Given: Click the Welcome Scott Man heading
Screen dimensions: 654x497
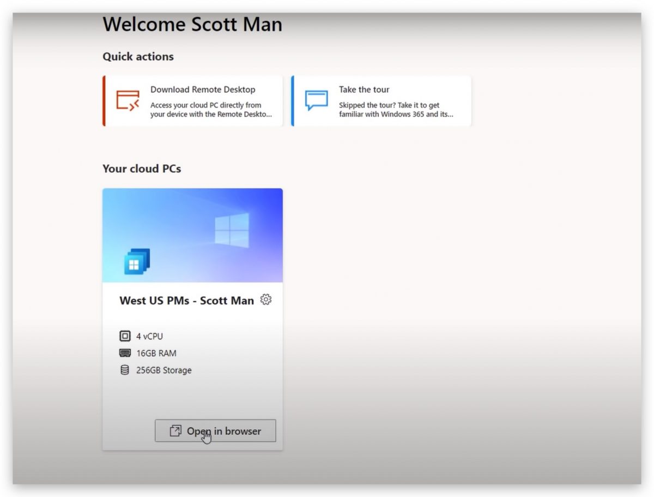Looking at the screenshot, I should click(x=192, y=24).
